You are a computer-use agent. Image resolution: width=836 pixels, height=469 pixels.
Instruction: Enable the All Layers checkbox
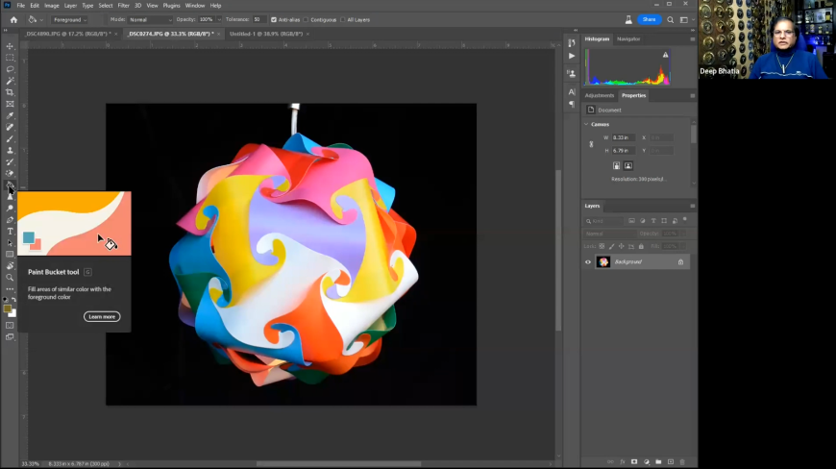(x=343, y=19)
